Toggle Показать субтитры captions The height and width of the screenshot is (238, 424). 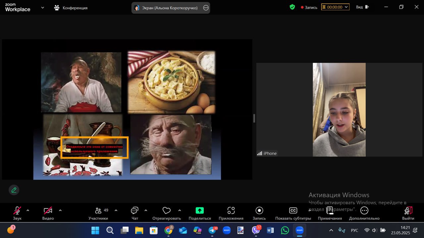[293, 213]
